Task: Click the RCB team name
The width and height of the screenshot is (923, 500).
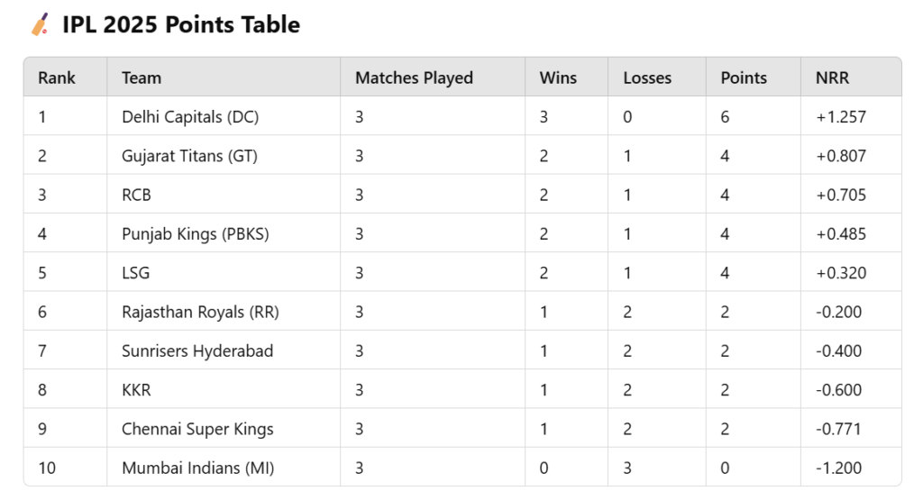Action: [137, 195]
